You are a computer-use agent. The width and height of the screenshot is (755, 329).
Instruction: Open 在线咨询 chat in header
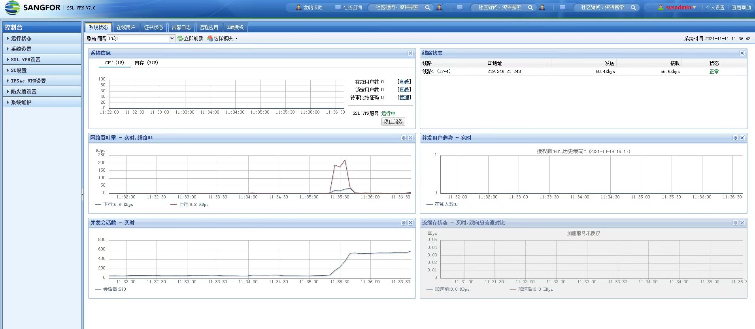[x=348, y=7]
